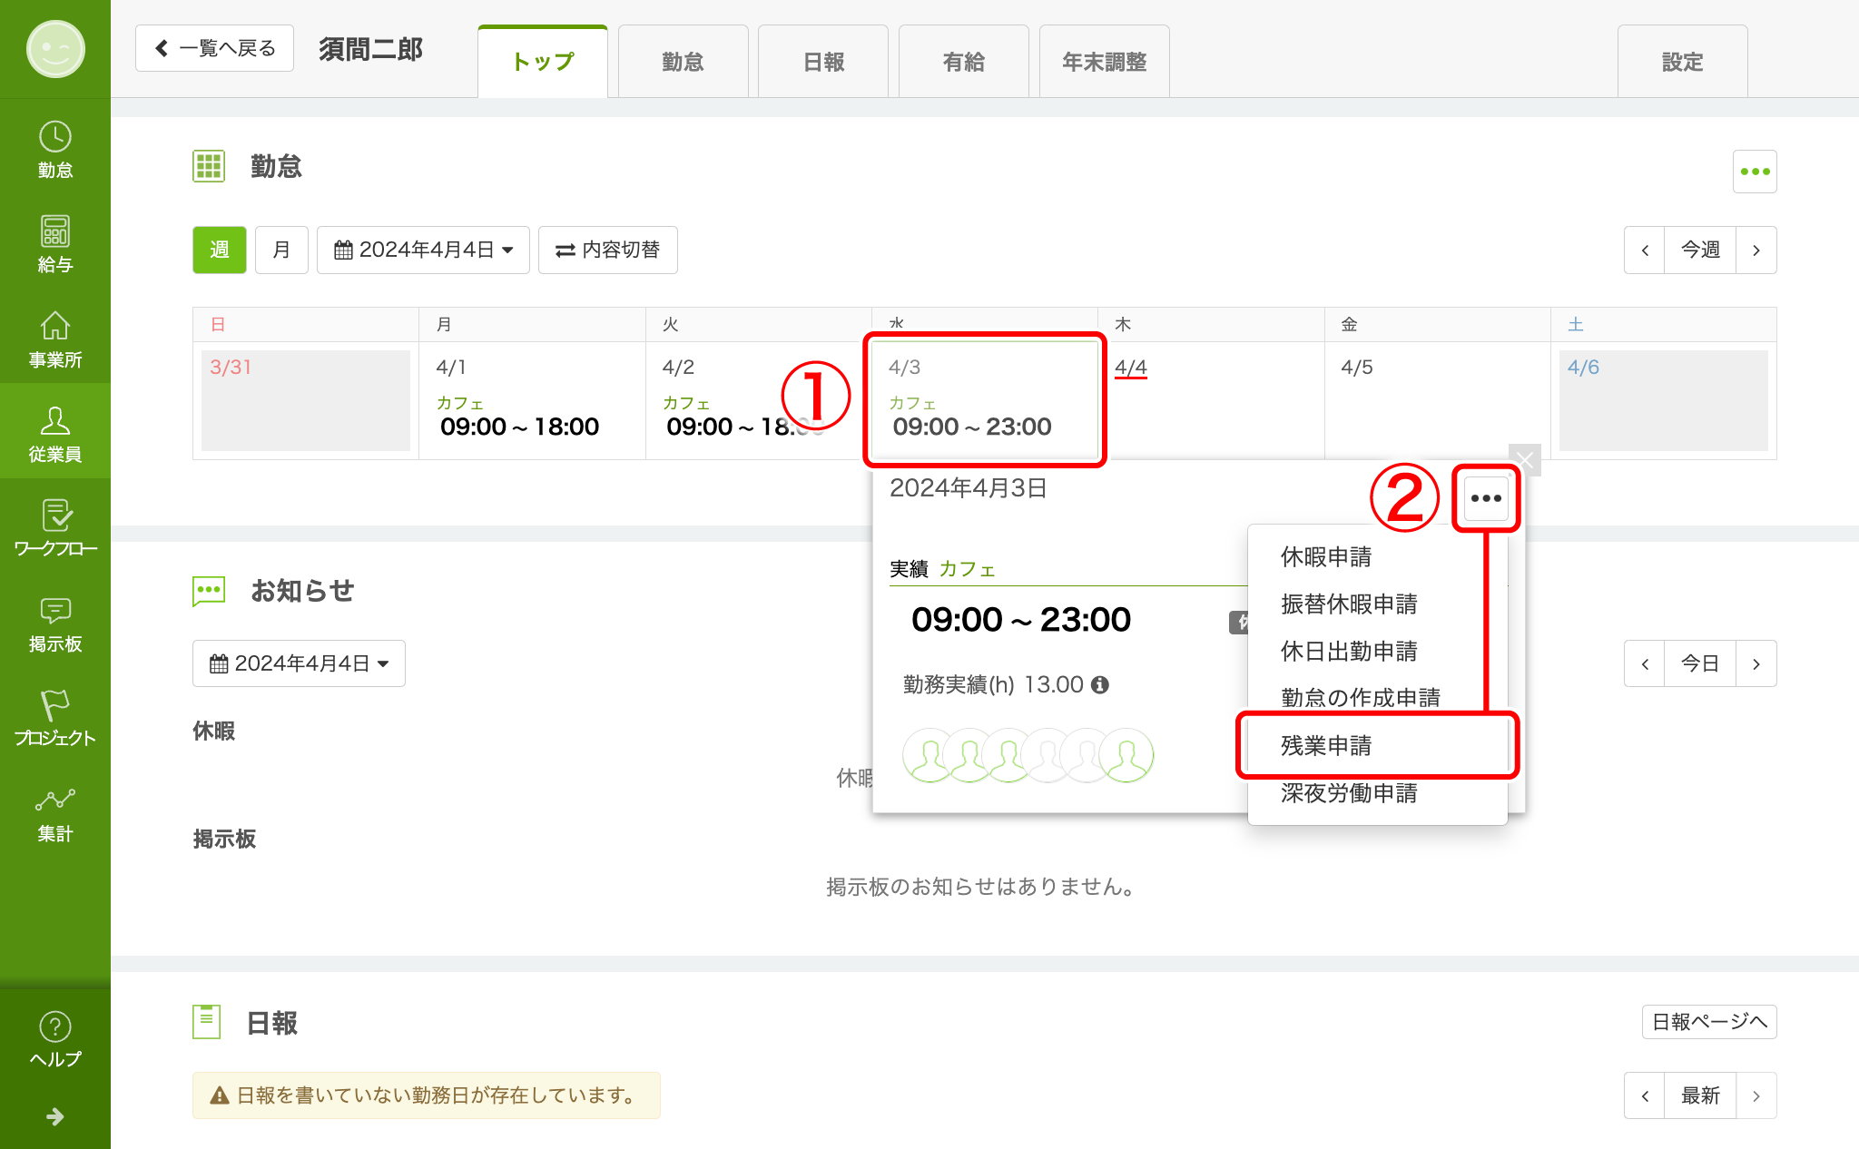
Task: Go to next week arrow
Action: (x=1756, y=250)
